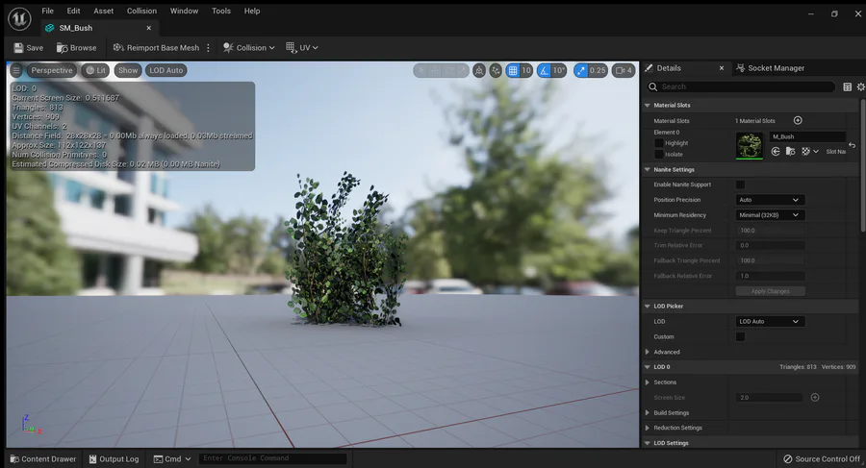Open the UV toolbar dropdown

[x=301, y=48]
